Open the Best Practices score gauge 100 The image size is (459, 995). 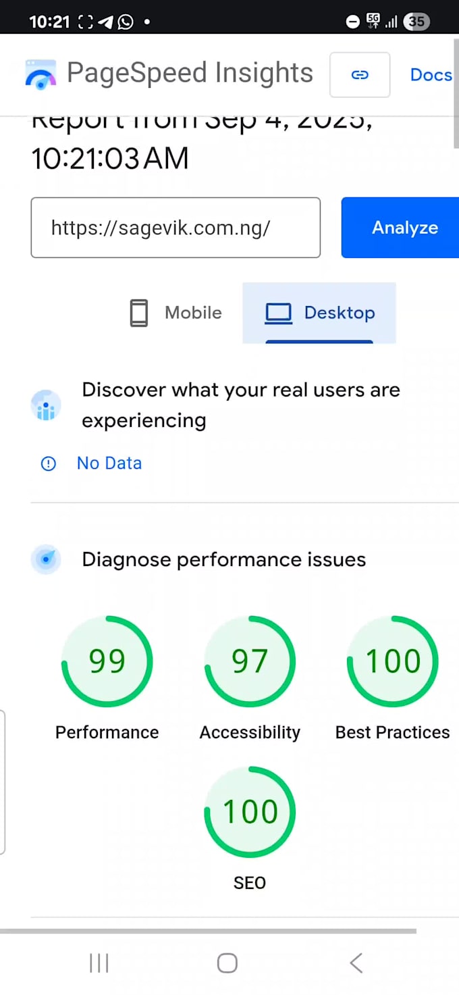point(393,661)
